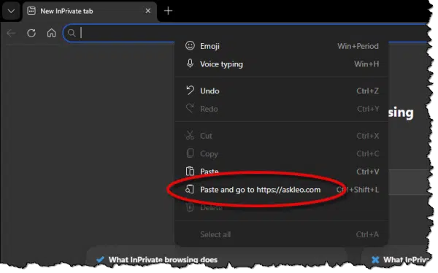Click the Delete trash can icon
The image size is (438, 273).
[190, 207]
